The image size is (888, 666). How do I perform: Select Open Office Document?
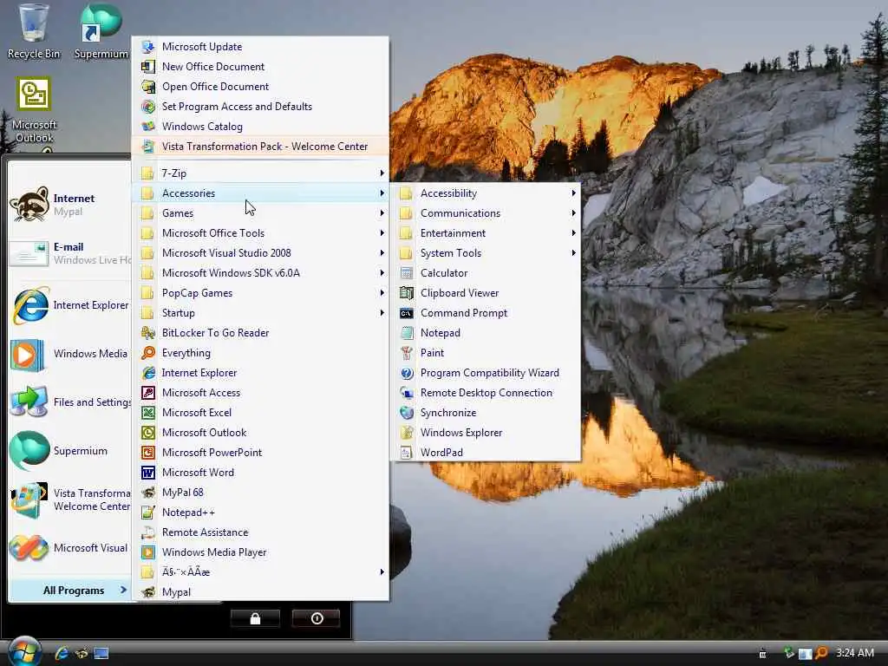[260, 86]
